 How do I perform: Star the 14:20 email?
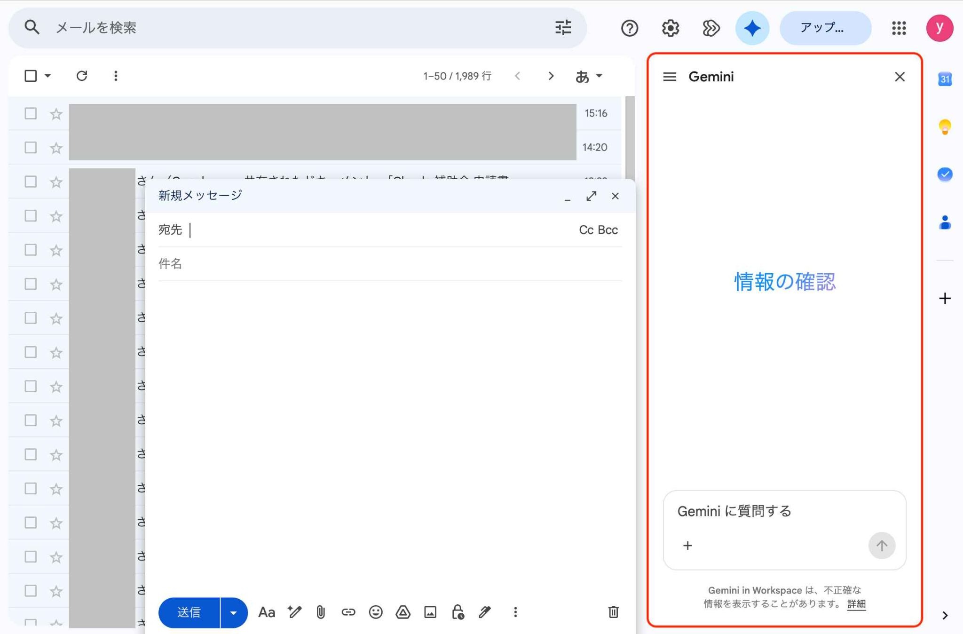pos(56,148)
